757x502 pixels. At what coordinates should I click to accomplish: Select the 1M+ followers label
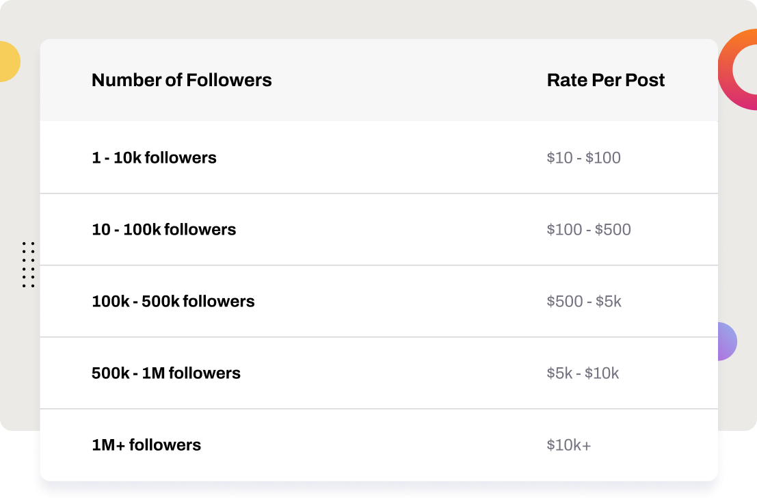point(146,445)
